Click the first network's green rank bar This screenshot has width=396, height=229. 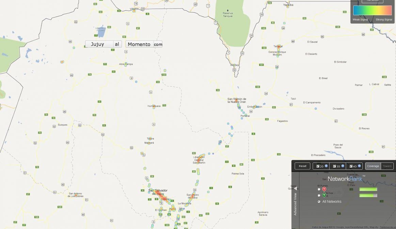click(x=368, y=189)
